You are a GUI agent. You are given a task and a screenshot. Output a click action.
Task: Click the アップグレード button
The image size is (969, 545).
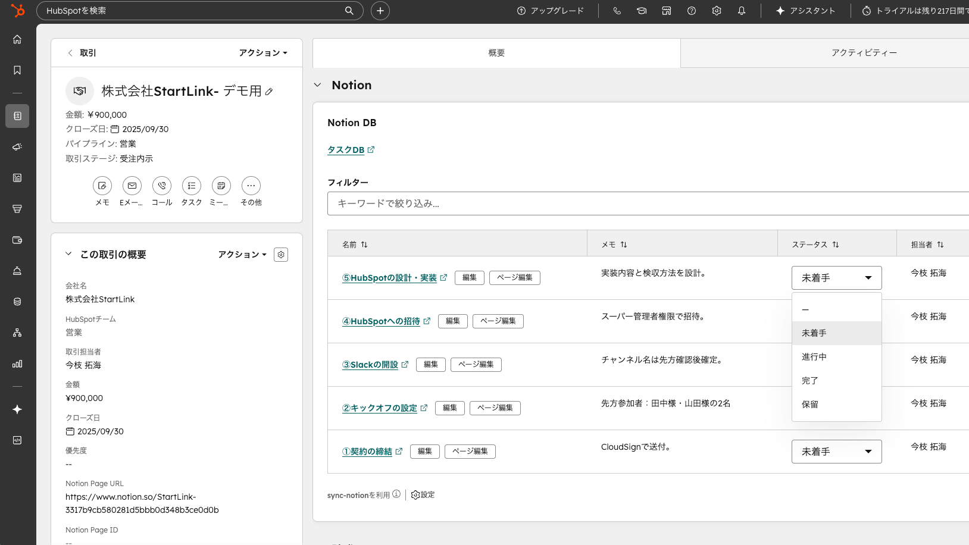coord(551,11)
